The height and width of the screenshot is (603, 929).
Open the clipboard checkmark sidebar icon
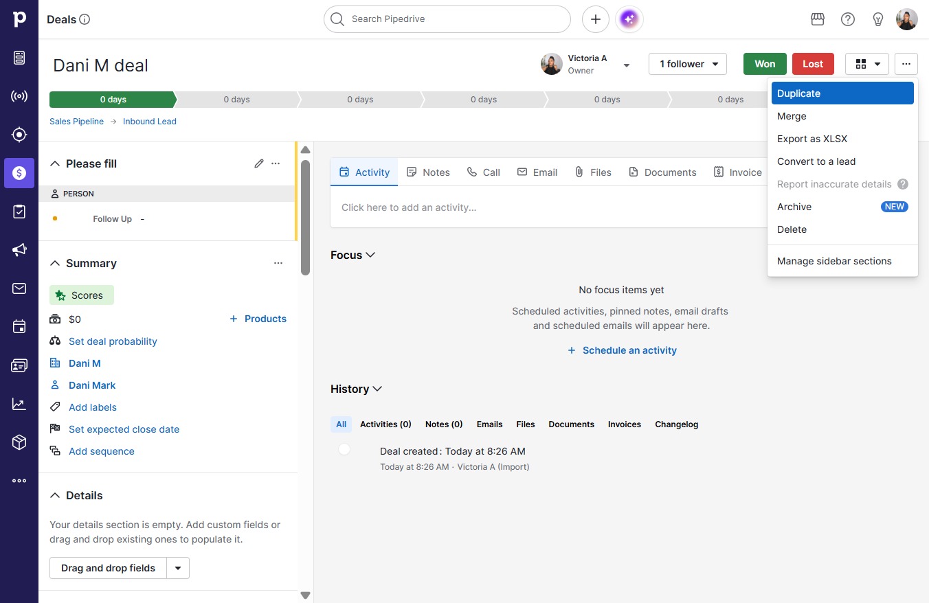pyautogui.click(x=19, y=212)
